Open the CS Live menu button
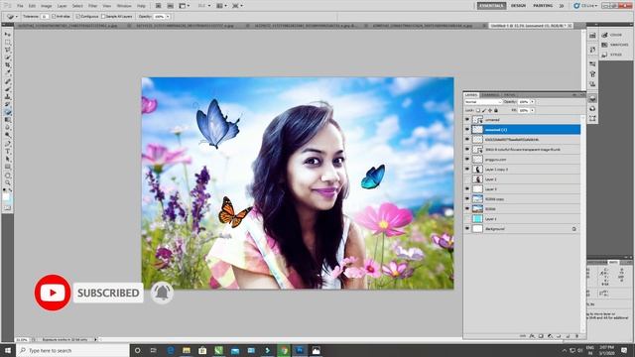Screen dimensions: 635x357 (x=586, y=6)
